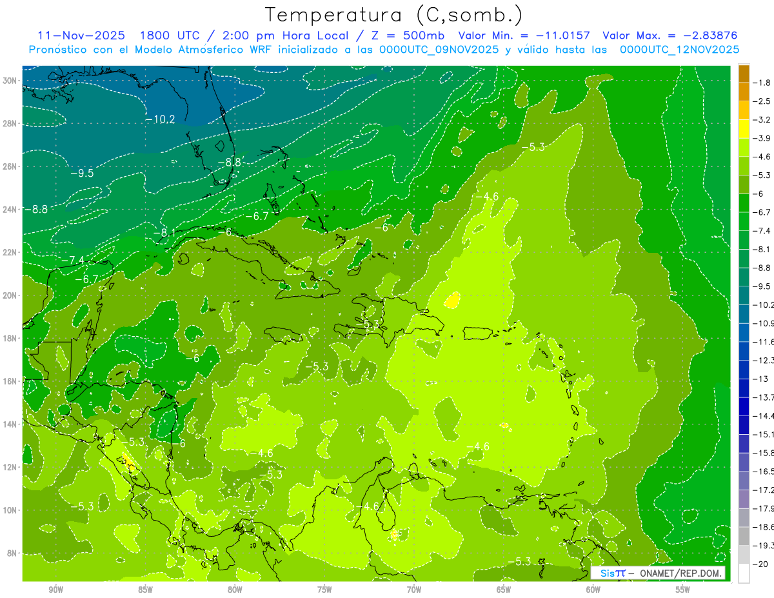Click the "-11.6" colorbar label
Image resolution: width=774 pixels, height=598 pixels.
(764, 342)
